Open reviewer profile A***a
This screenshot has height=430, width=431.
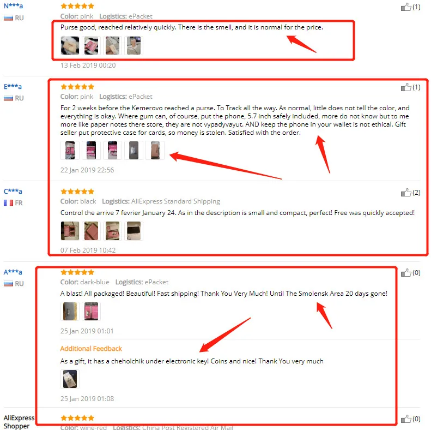pos(13,272)
